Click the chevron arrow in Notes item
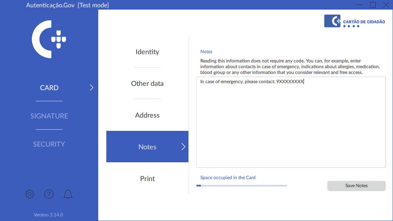This screenshot has width=393, height=221. pyautogui.click(x=183, y=147)
